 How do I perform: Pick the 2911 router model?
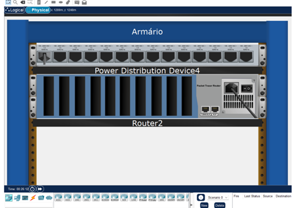pyautogui.click(x=96, y=197)
